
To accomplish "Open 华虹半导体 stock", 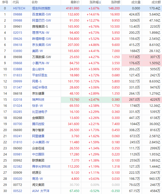I will 40,87.
